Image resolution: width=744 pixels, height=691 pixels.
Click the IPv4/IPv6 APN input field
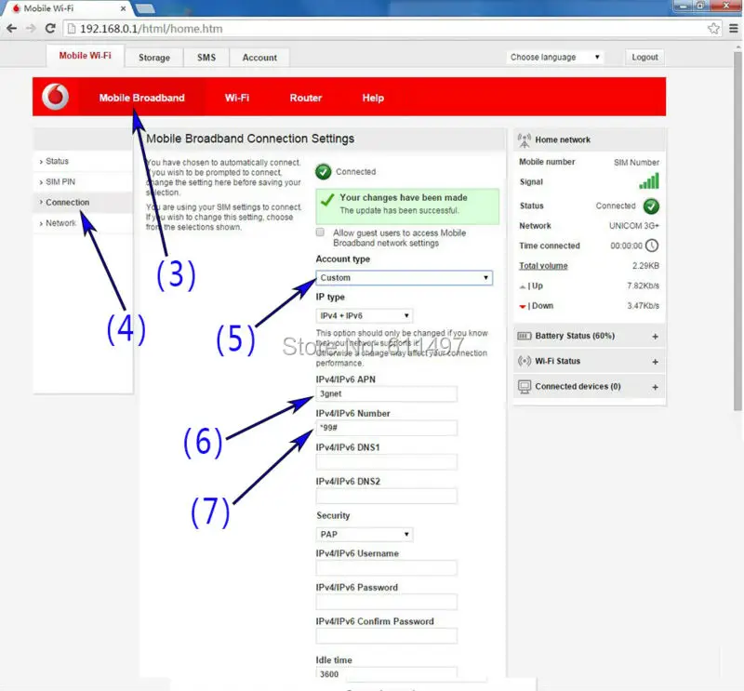pyautogui.click(x=386, y=393)
